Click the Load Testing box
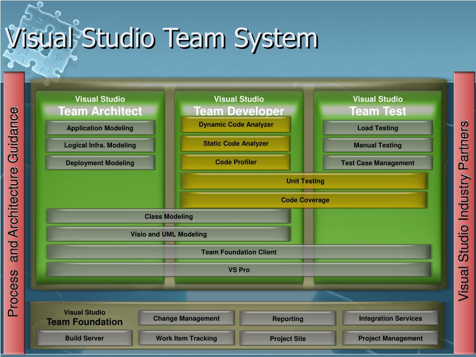The image size is (476, 357). [x=377, y=128]
